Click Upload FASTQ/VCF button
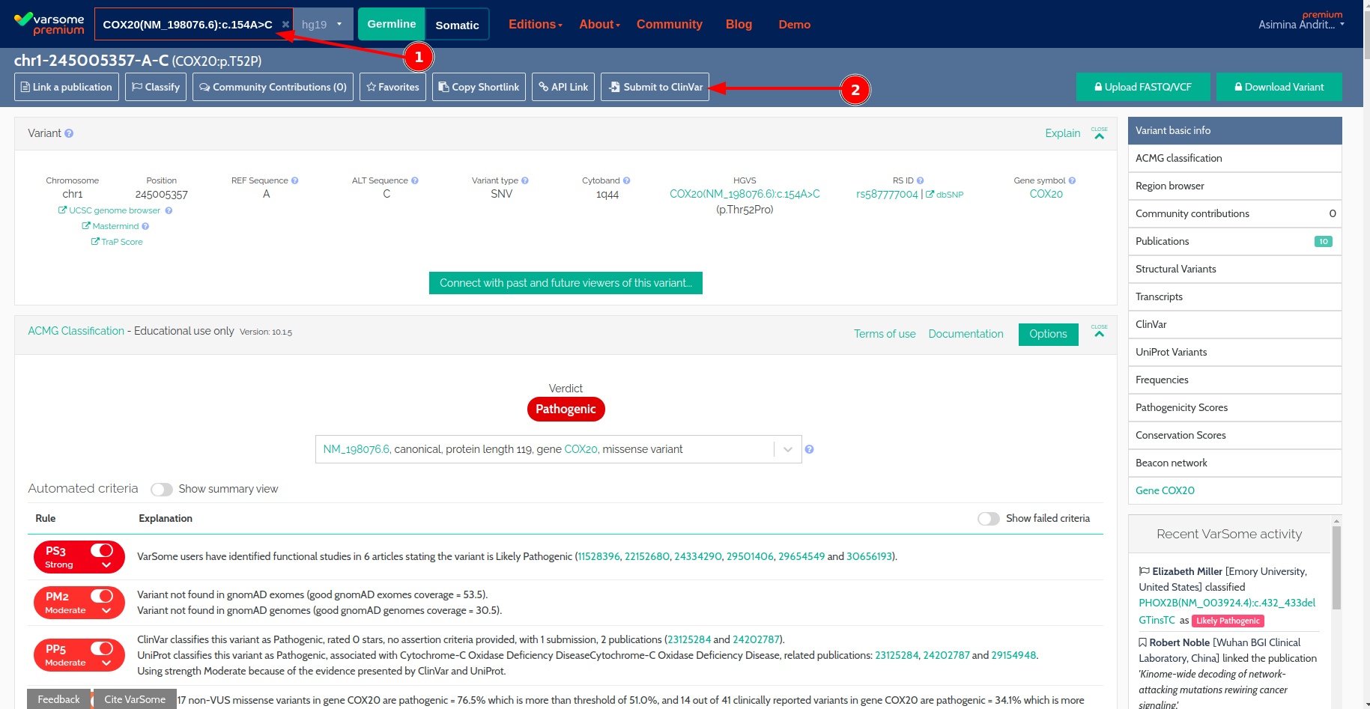The height and width of the screenshot is (709, 1370). point(1144,87)
